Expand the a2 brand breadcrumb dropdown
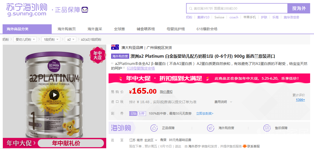 click(70, 39)
